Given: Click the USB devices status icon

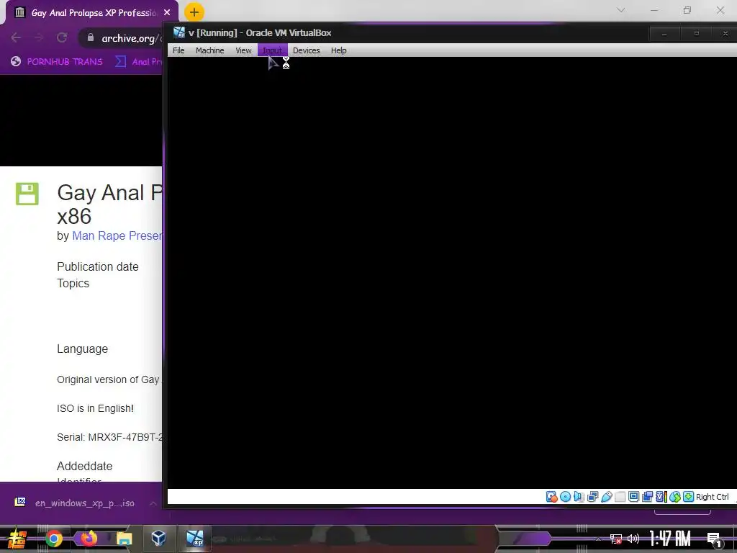Looking at the screenshot, I should click(x=606, y=497).
